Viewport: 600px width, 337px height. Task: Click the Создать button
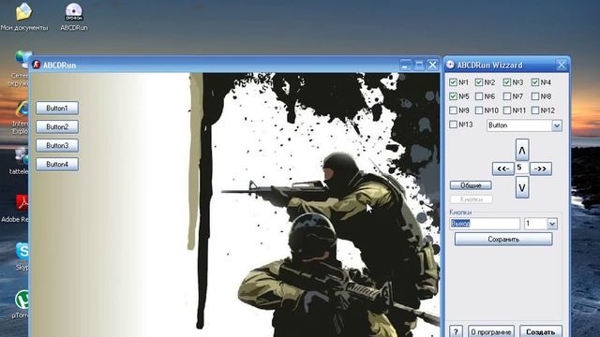[541, 331]
